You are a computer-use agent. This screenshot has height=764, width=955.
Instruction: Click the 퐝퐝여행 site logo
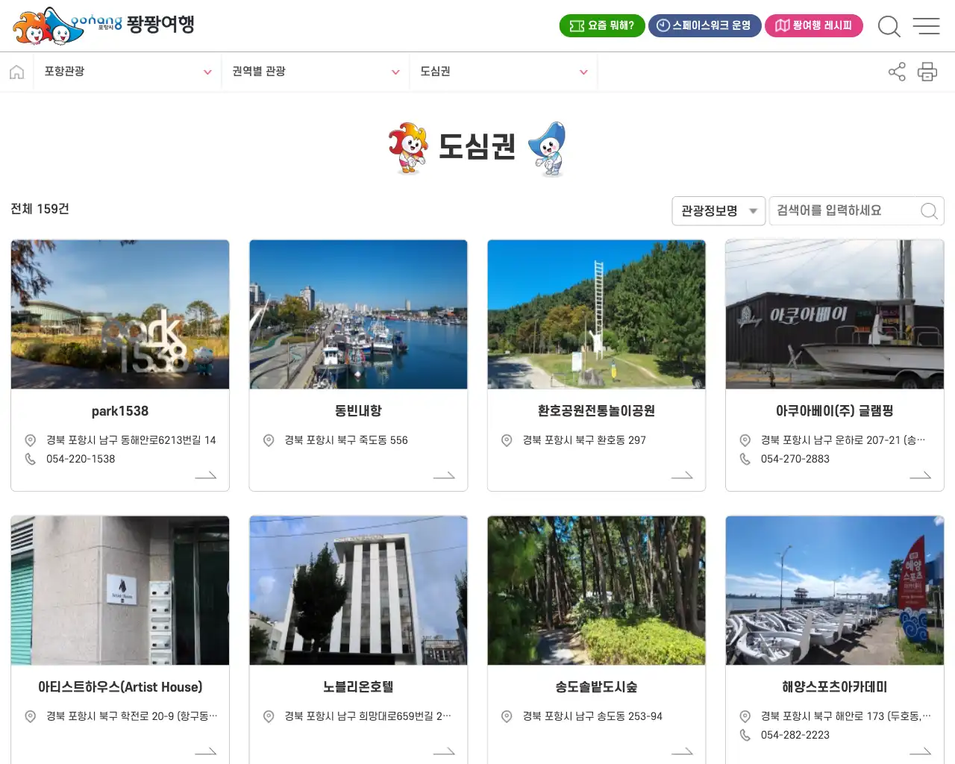pyautogui.click(x=103, y=26)
